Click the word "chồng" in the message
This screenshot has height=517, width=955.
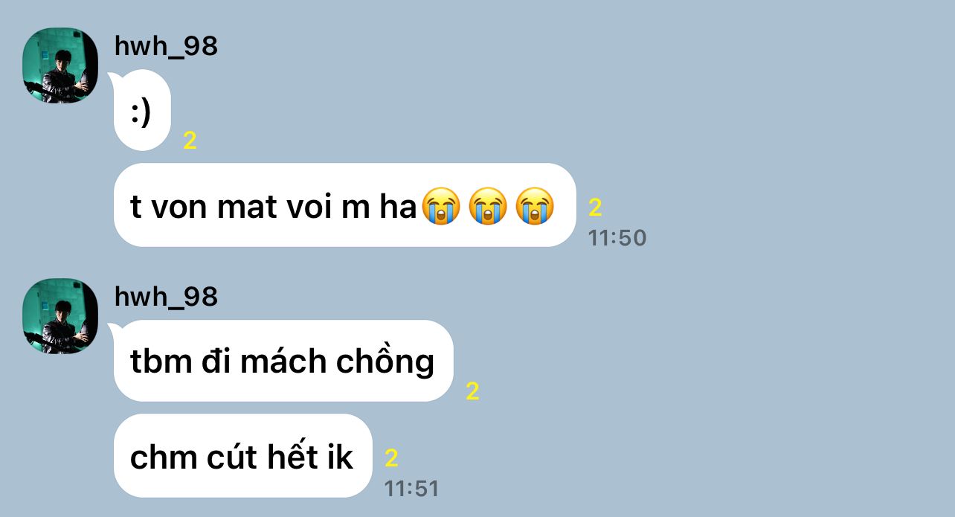coord(385,362)
